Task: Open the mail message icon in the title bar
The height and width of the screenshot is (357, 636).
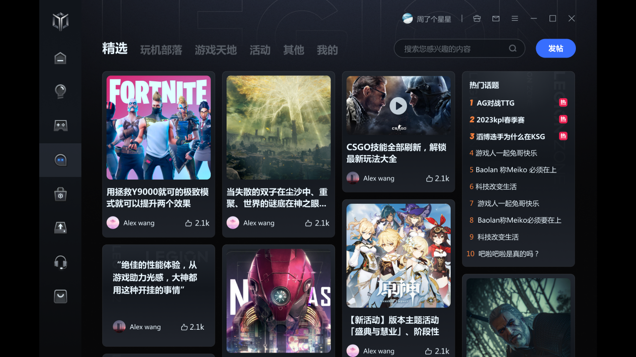Action: pos(495,18)
